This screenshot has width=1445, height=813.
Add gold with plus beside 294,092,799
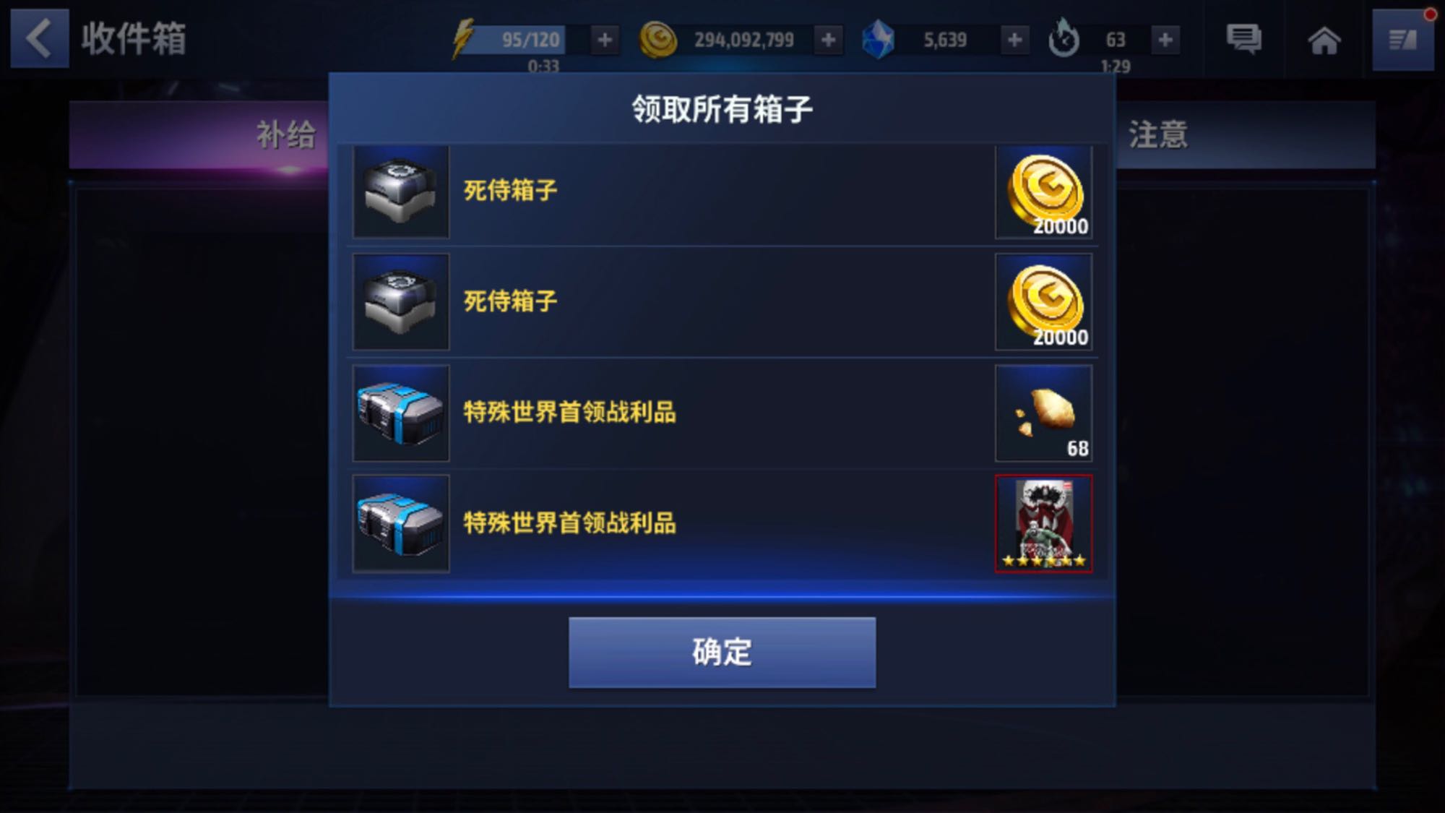click(x=829, y=40)
